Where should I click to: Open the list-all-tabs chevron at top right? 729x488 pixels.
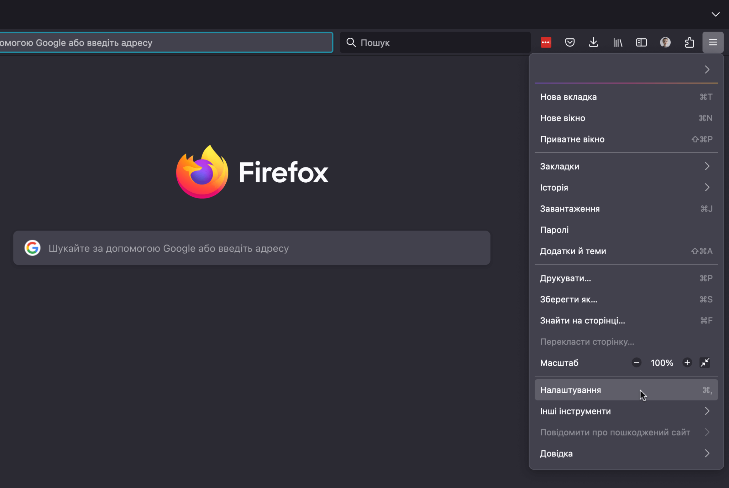715,14
